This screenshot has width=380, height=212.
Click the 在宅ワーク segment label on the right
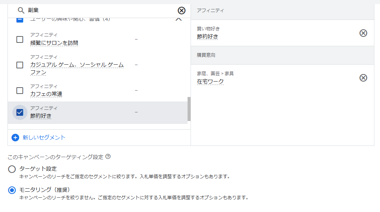pyautogui.click(x=210, y=82)
